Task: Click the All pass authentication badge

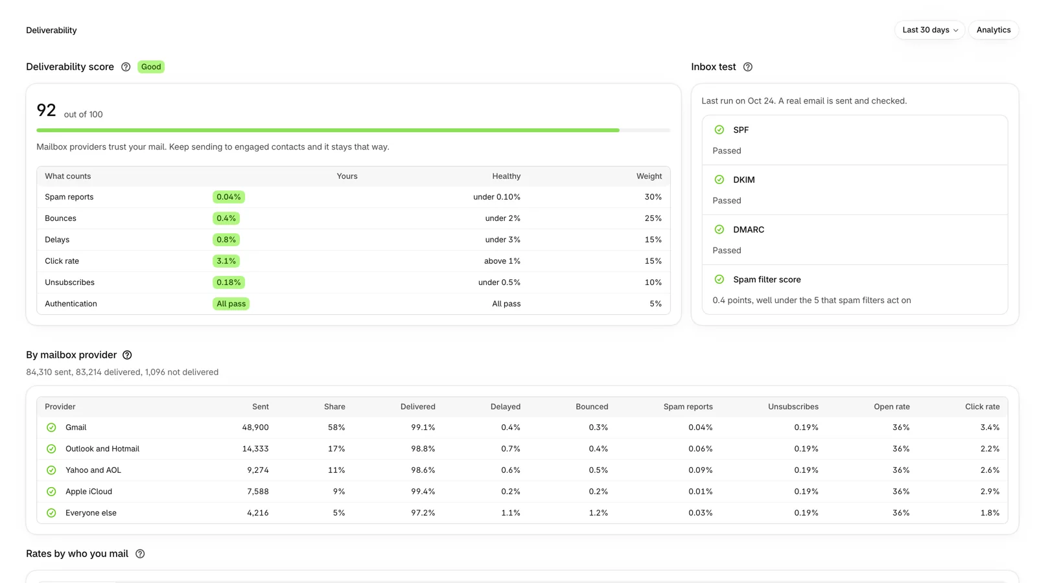Action: pos(231,304)
